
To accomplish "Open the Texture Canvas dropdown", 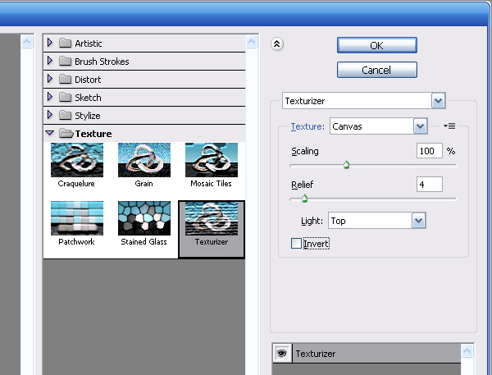I will click(x=420, y=126).
